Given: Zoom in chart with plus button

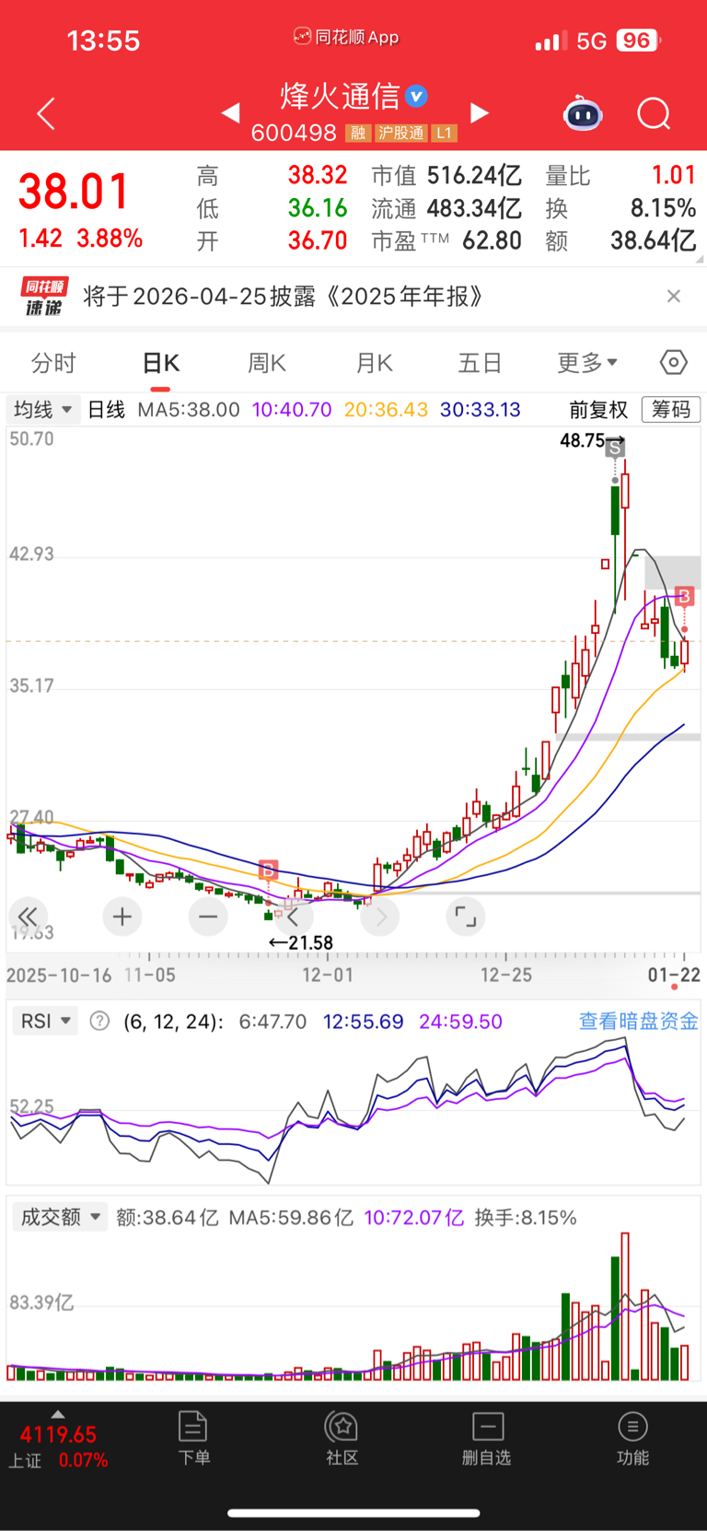Looking at the screenshot, I should (x=122, y=917).
